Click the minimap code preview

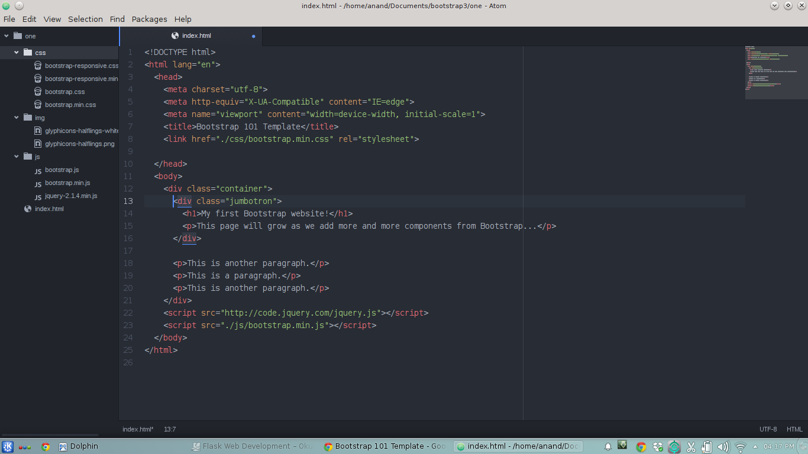click(776, 72)
